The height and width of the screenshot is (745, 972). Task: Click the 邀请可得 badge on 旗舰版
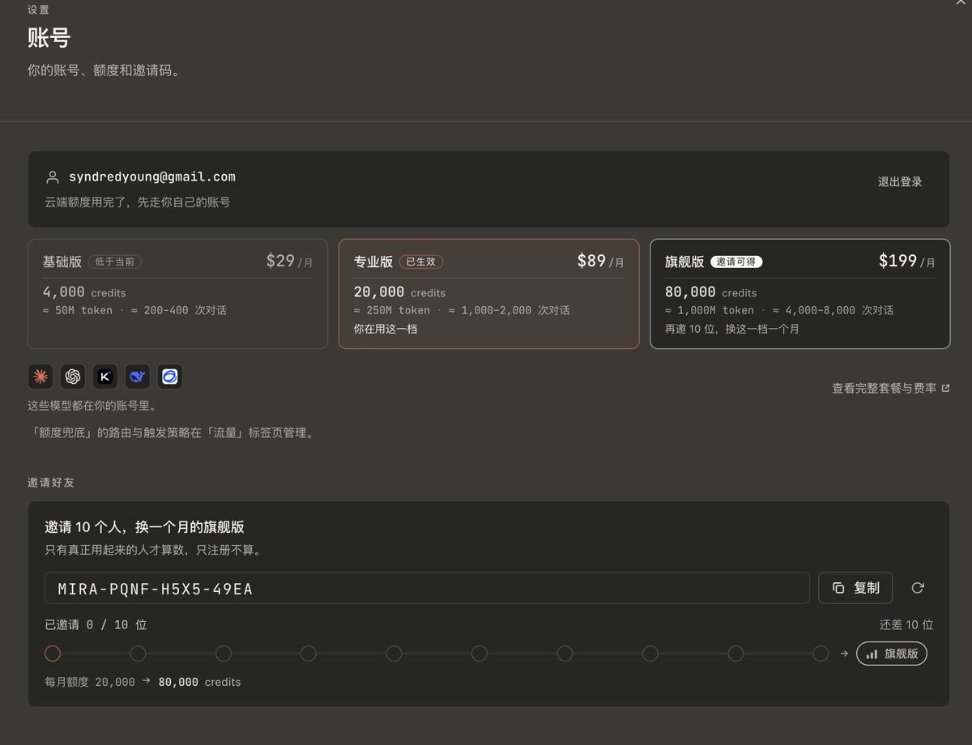pos(736,262)
